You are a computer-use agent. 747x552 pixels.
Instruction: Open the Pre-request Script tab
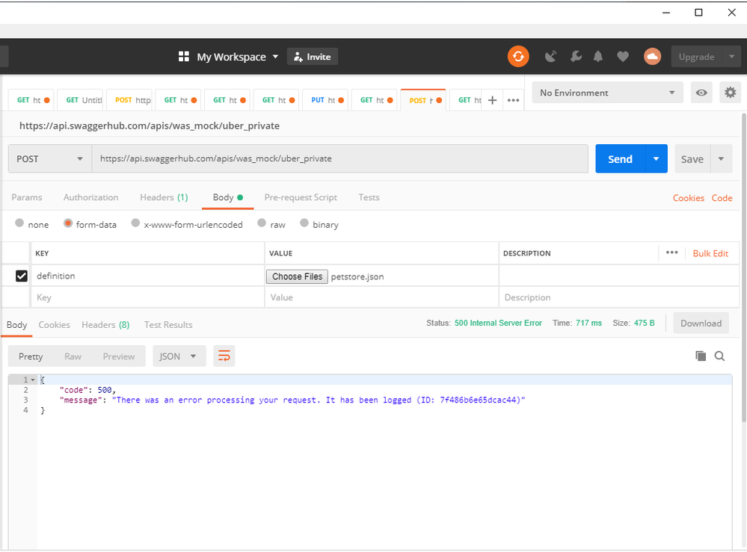click(301, 197)
